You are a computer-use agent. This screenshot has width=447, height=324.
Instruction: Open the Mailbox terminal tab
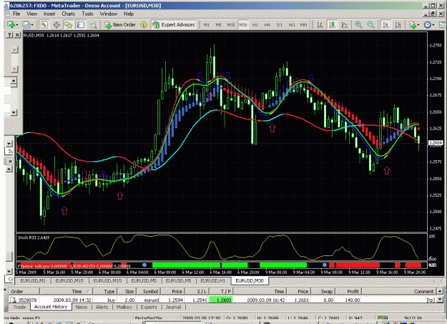tap(124, 307)
